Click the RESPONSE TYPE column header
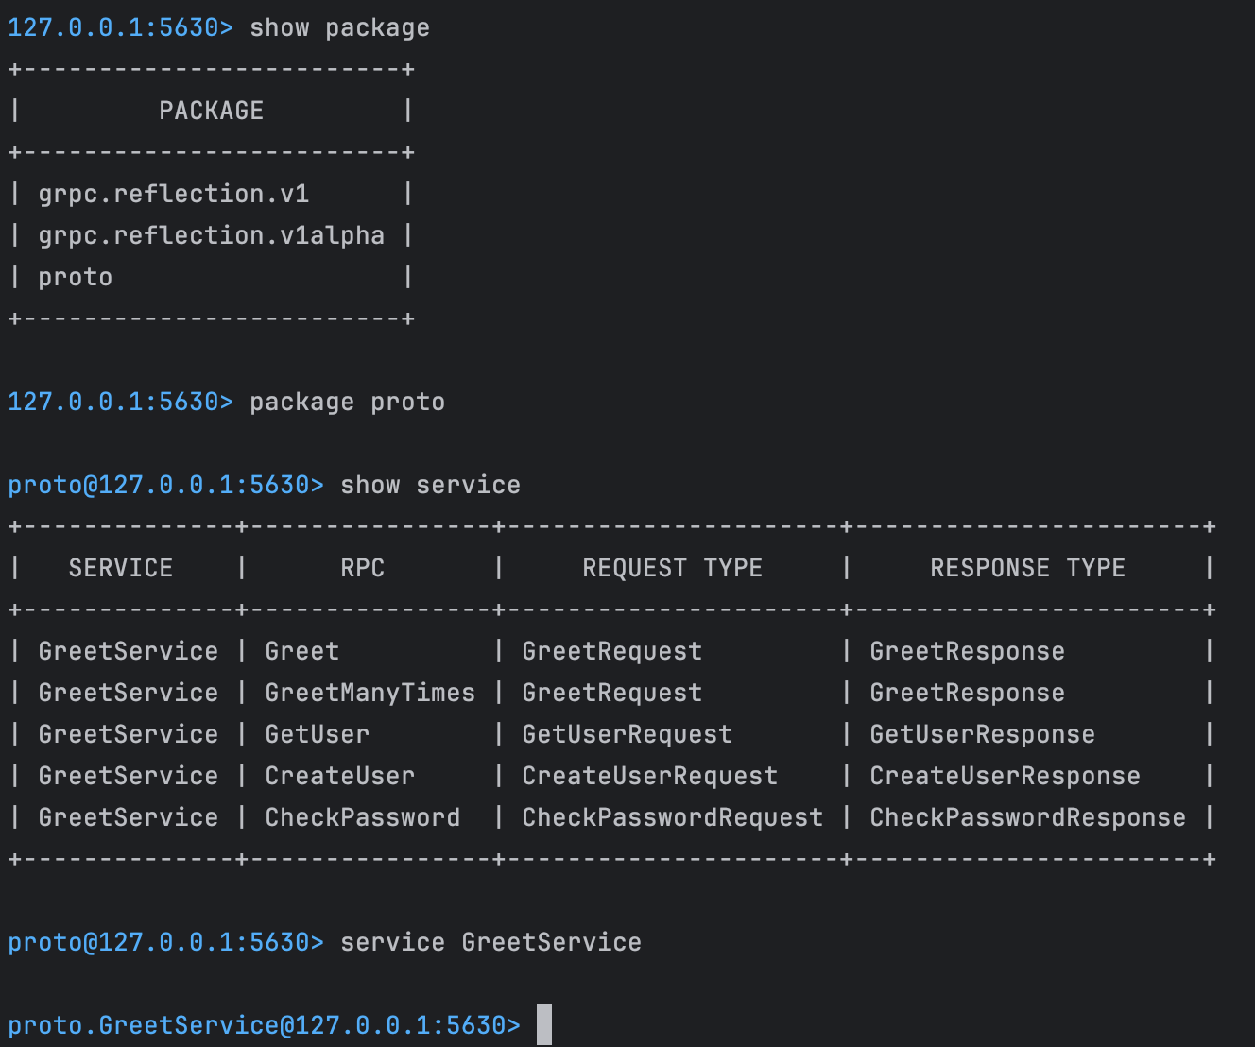Viewport: 1255px width, 1047px height. point(1027,568)
